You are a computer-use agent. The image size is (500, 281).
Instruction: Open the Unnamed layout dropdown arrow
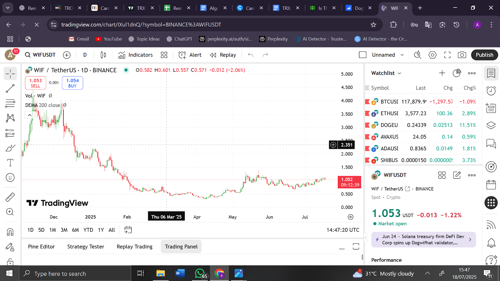(x=402, y=55)
